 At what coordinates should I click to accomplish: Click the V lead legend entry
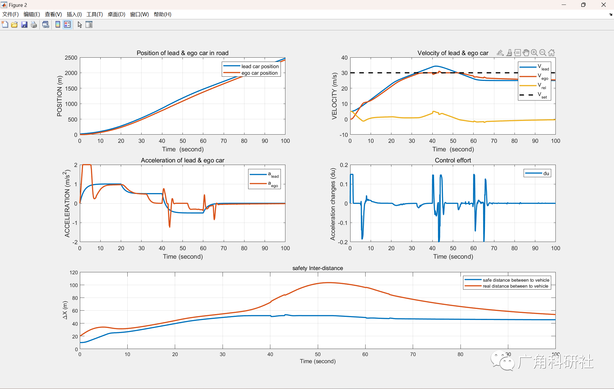[534, 67]
